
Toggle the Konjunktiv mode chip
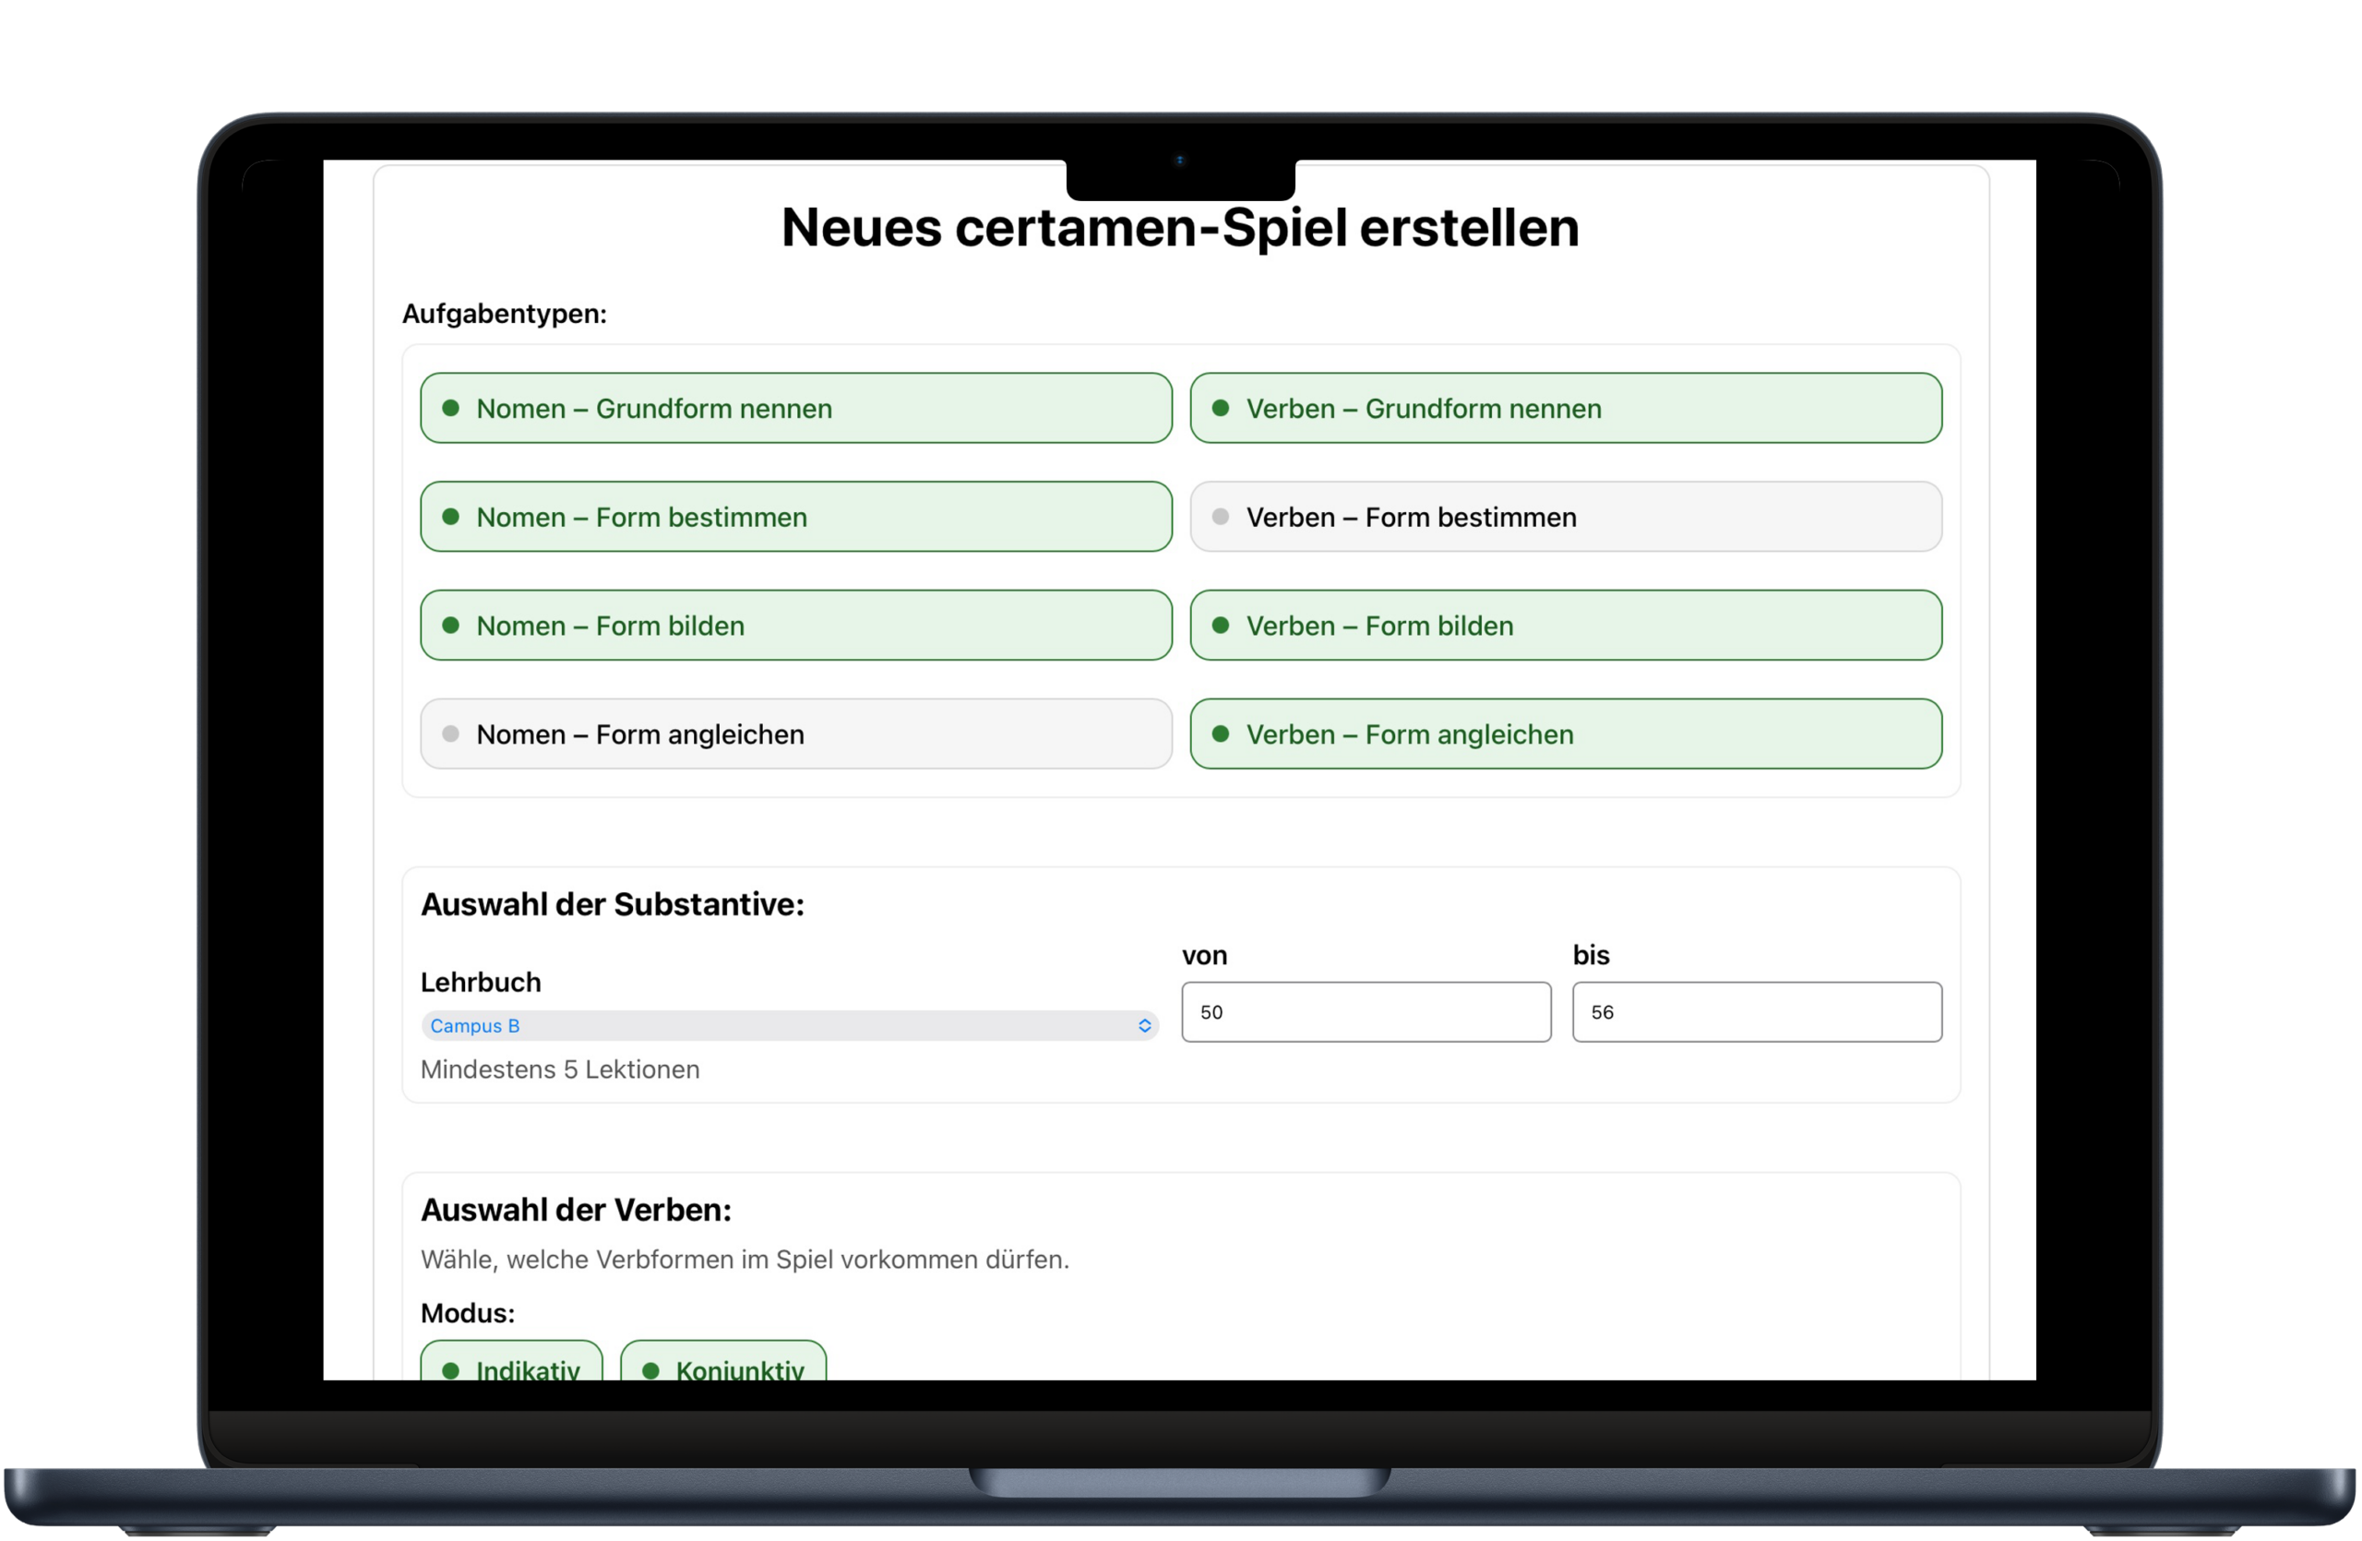(x=723, y=1366)
